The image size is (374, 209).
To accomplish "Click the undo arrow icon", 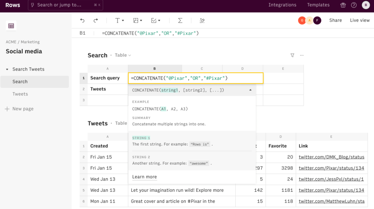I will point(82,20).
